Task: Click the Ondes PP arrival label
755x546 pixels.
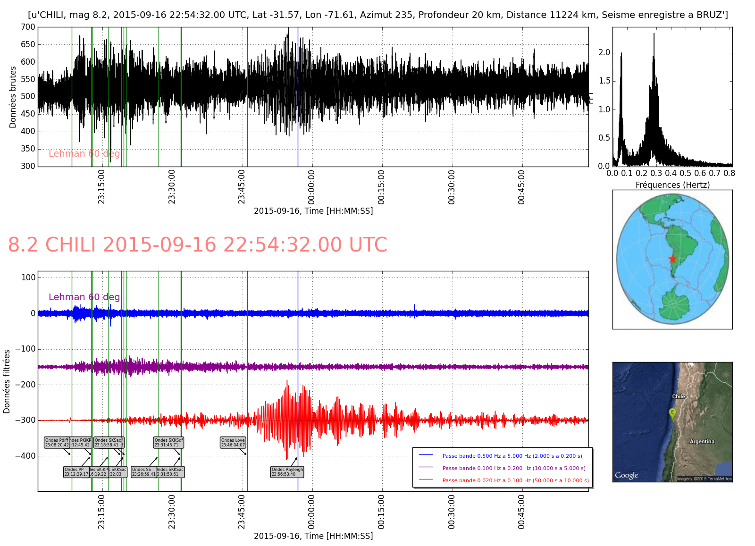Action: tap(76, 472)
